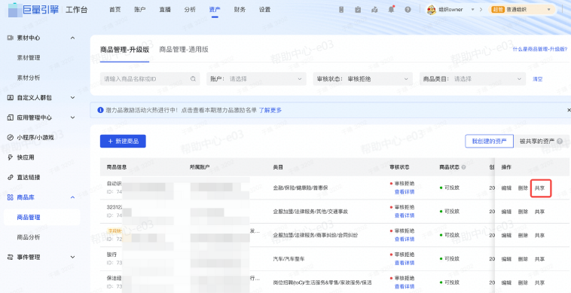The height and width of the screenshot is (293, 571).
Task: Toggle 被共享的资产 view
Action: (541, 141)
